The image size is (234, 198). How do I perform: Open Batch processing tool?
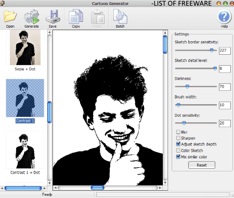tap(120, 17)
